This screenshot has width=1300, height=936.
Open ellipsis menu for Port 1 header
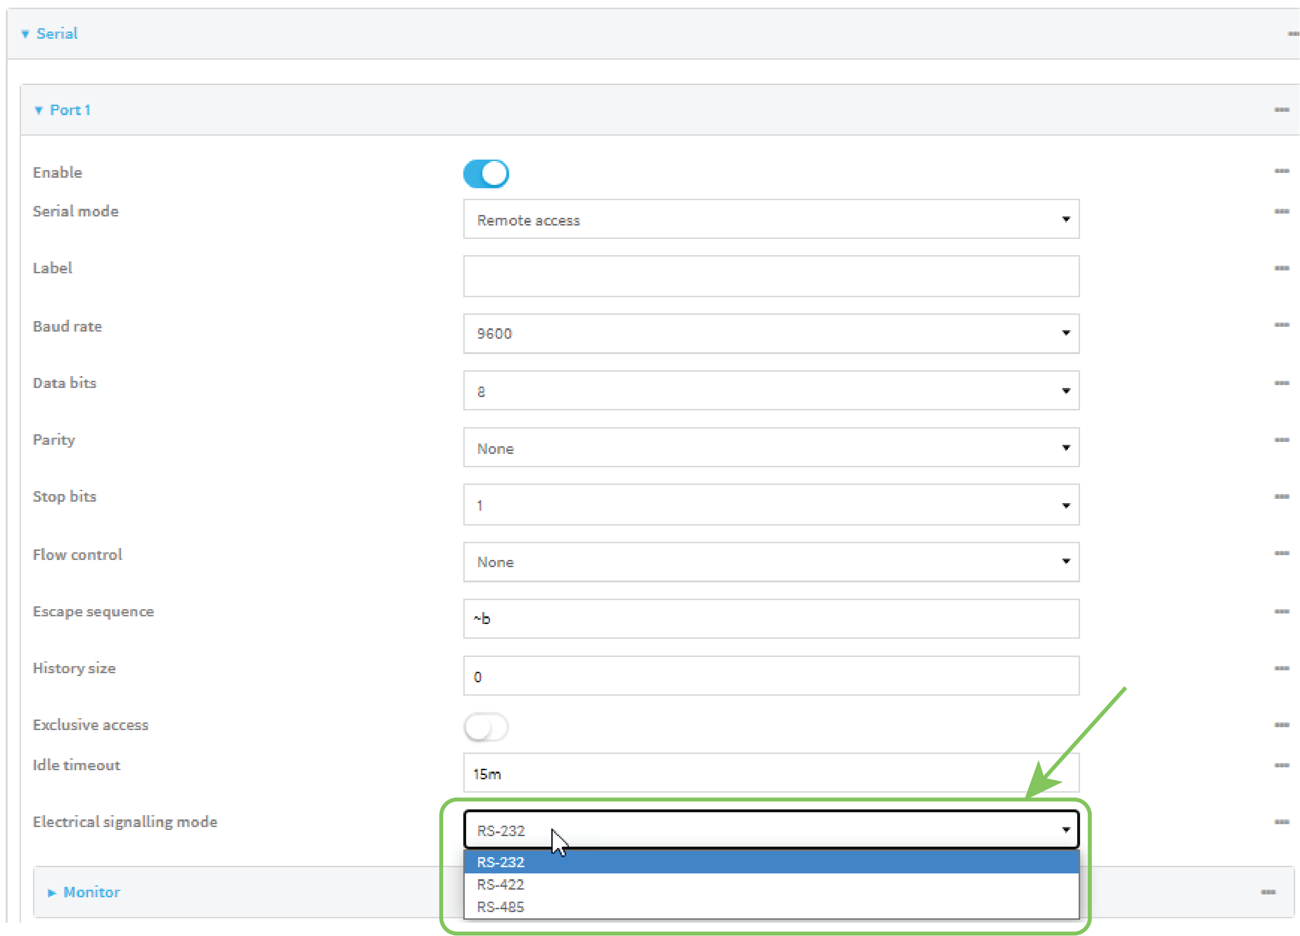tap(1282, 109)
